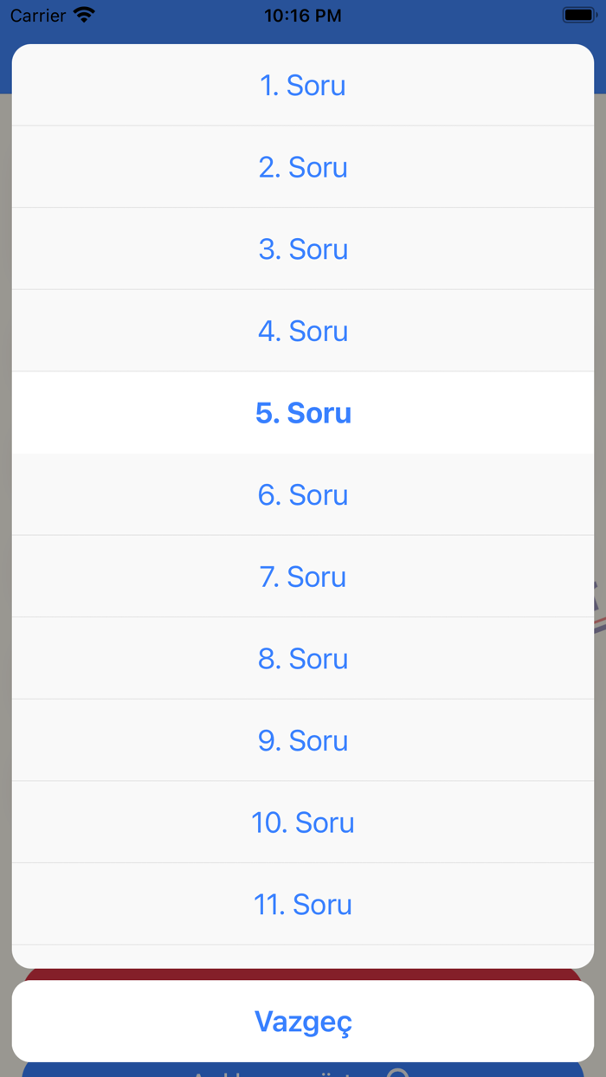Screen dimensions: 606x1077
Task: Select "11. Soru" near the bottom
Action: click(x=303, y=904)
